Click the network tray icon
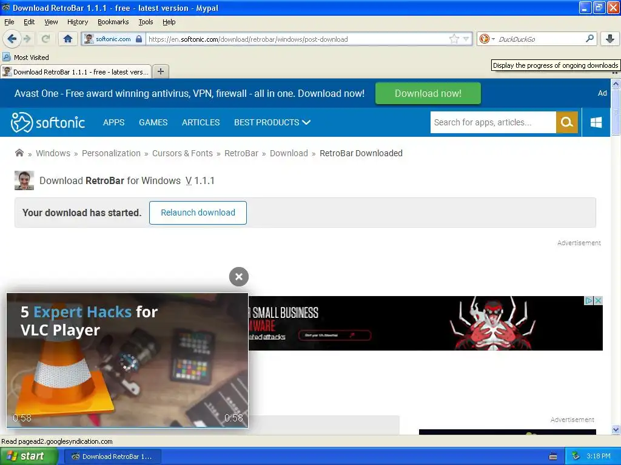 (576, 457)
